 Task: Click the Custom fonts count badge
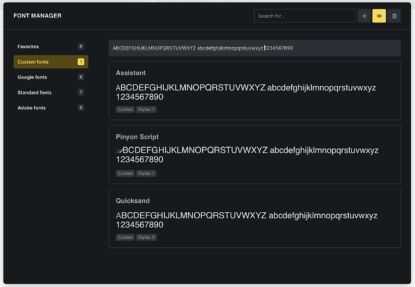[81, 61]
